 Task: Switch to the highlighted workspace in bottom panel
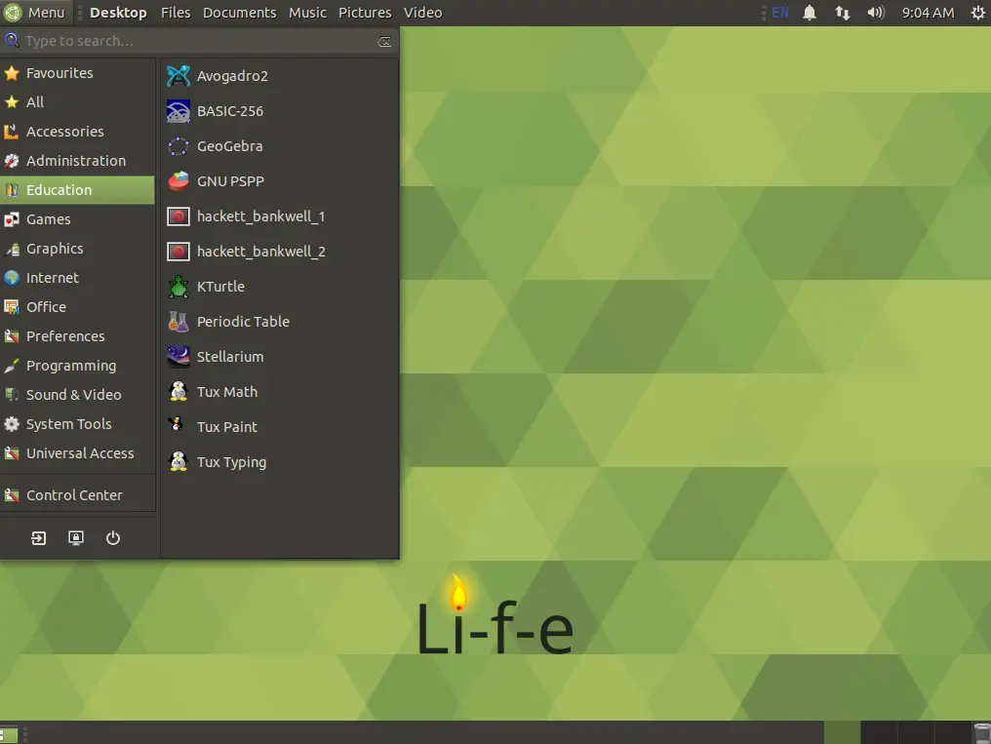pos(842,732)
